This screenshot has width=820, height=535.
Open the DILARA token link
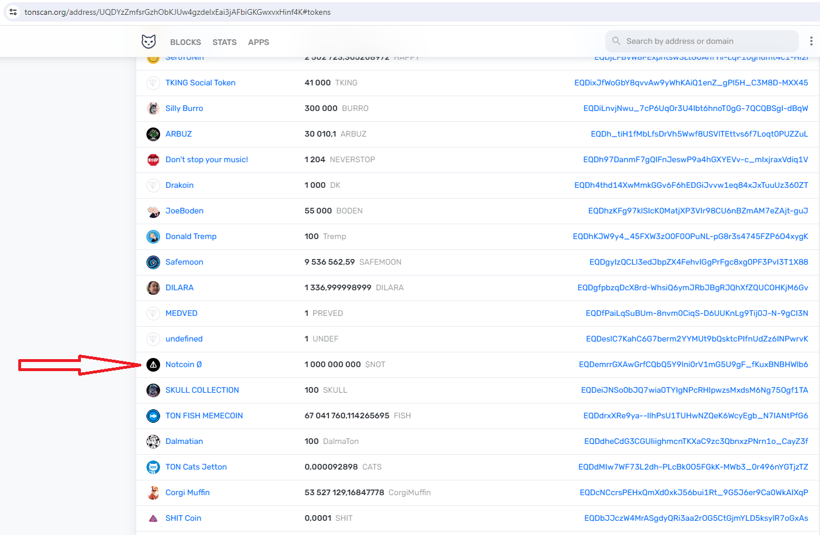179,287
